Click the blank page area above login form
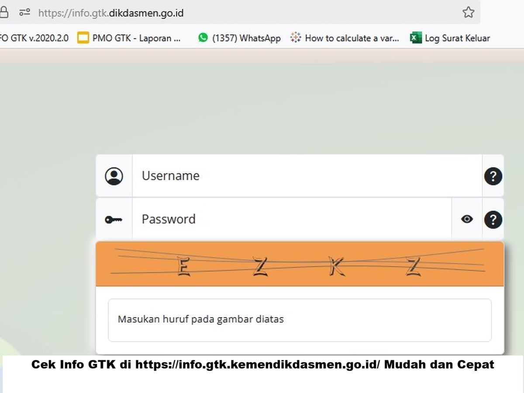 coord(262,109)
